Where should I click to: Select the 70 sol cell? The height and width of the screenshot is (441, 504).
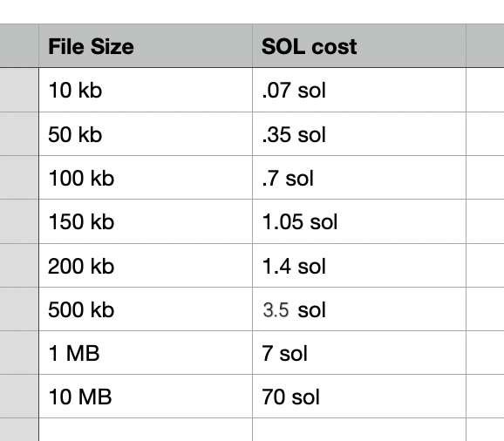(359, 397)
